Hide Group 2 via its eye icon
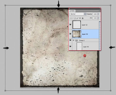 click(70, 40)
